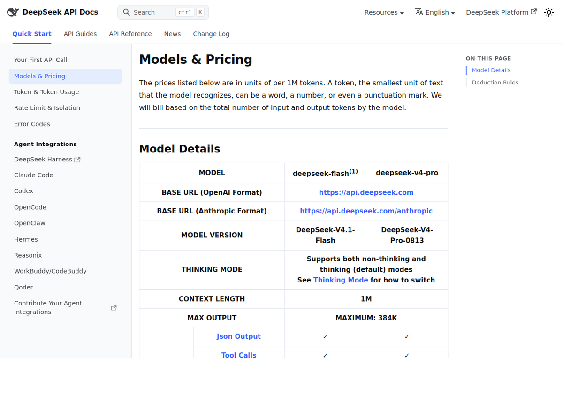Image resolution: width=563 pixels, height=396 pixels.
Task: Go to DeepSeek API Docs home title
Action: click(60, 12)
